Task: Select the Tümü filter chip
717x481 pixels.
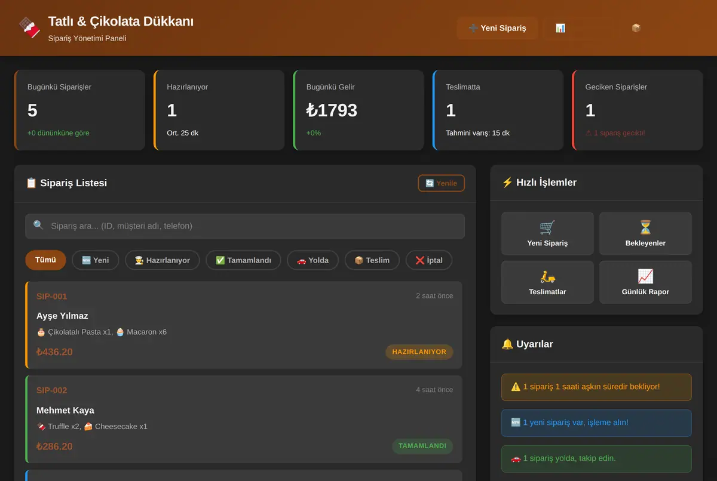Action: click(x=45, y=260)
